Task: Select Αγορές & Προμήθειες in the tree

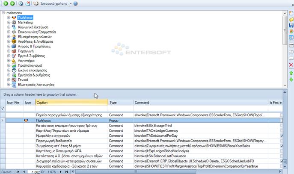Action: (x=34, y=46)
